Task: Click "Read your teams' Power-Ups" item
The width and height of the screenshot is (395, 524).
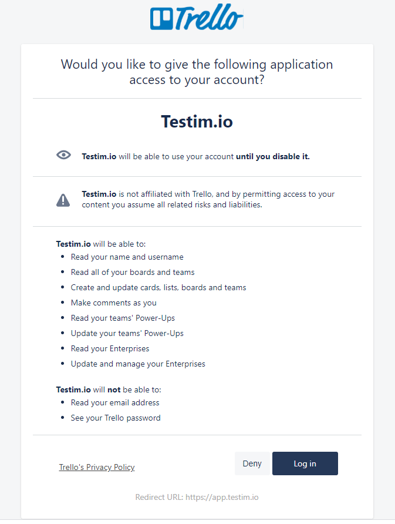Action: [123, 318]
